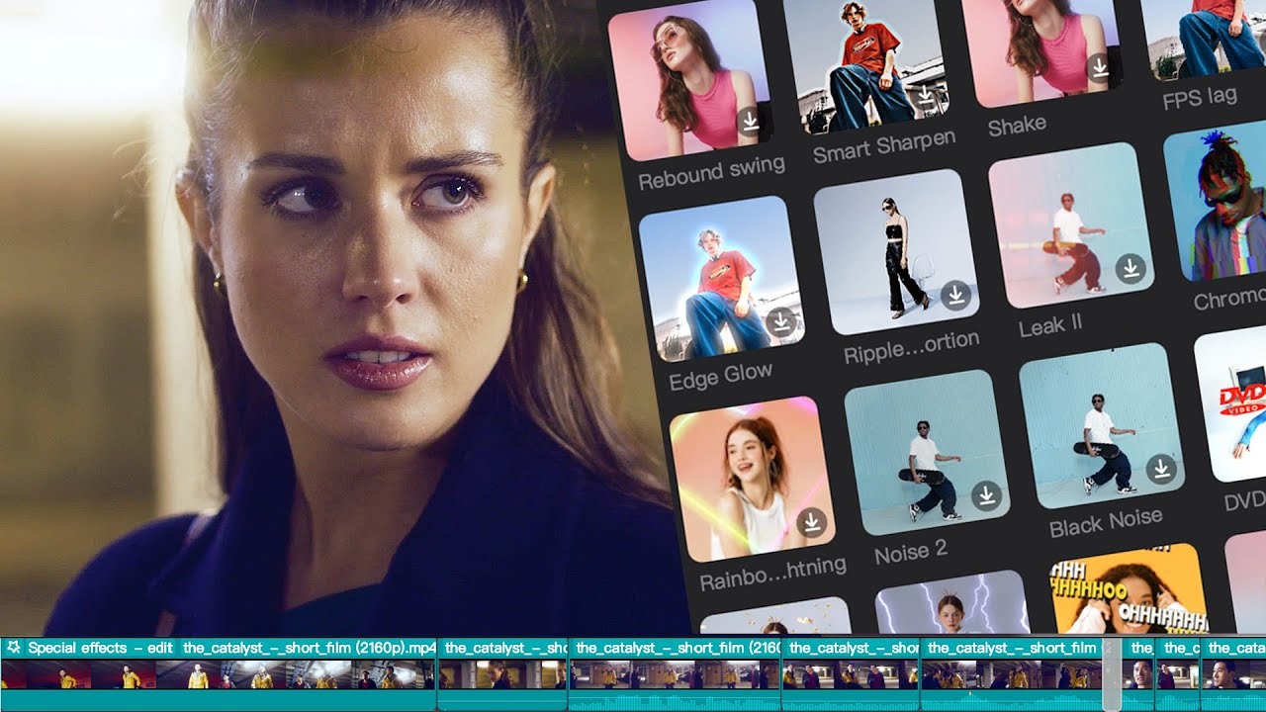Image resolution: width=1266 pixels, height=712 pixels.
Task: Open the lightning bolts effect thumbnail
Action: [x=955, y=603]
